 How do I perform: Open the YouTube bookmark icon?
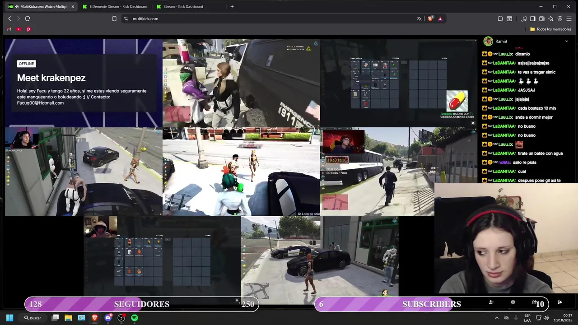[x=19, y=29]
